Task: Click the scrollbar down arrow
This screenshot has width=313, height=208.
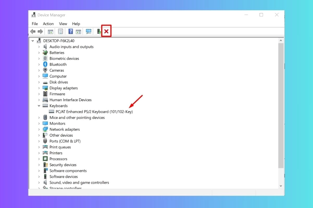Action: 281,186
